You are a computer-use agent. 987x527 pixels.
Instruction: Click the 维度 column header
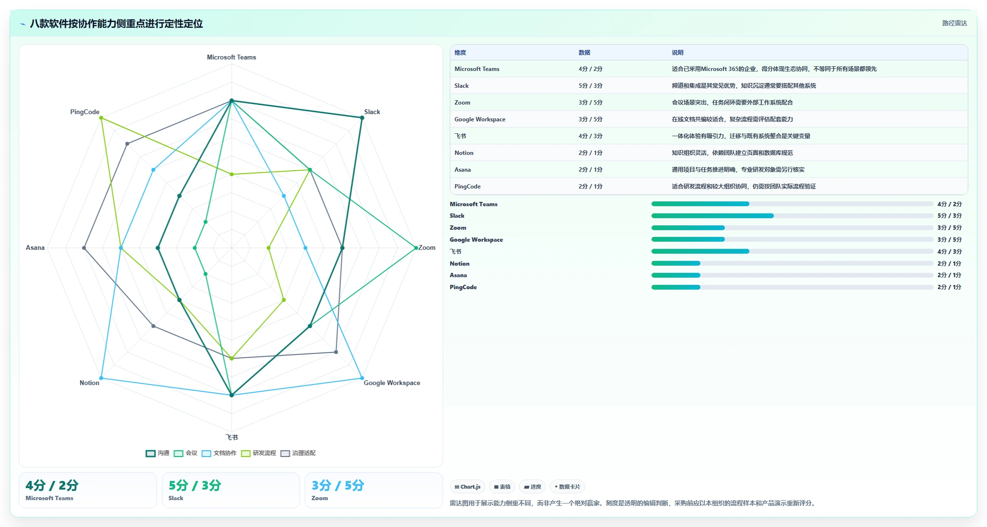[460, 53]
